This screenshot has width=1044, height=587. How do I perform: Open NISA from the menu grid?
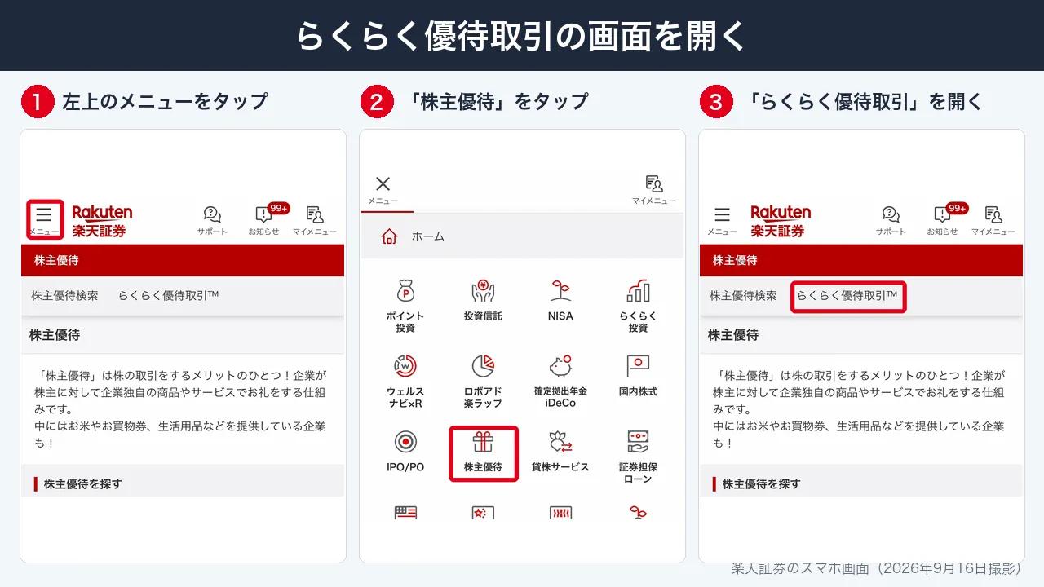click(560, 300)
